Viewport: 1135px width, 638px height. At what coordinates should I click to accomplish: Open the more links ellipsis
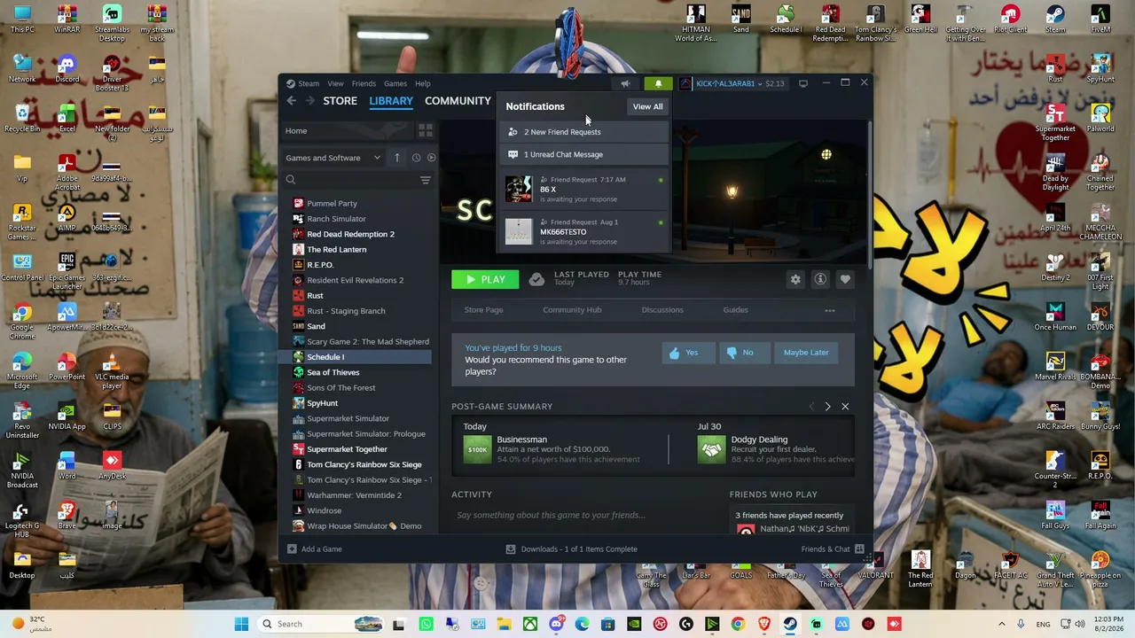[830, 310]
